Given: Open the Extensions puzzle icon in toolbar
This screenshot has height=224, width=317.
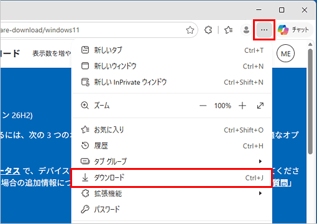Looking at the screenshot, I should [x=208, y=30].
